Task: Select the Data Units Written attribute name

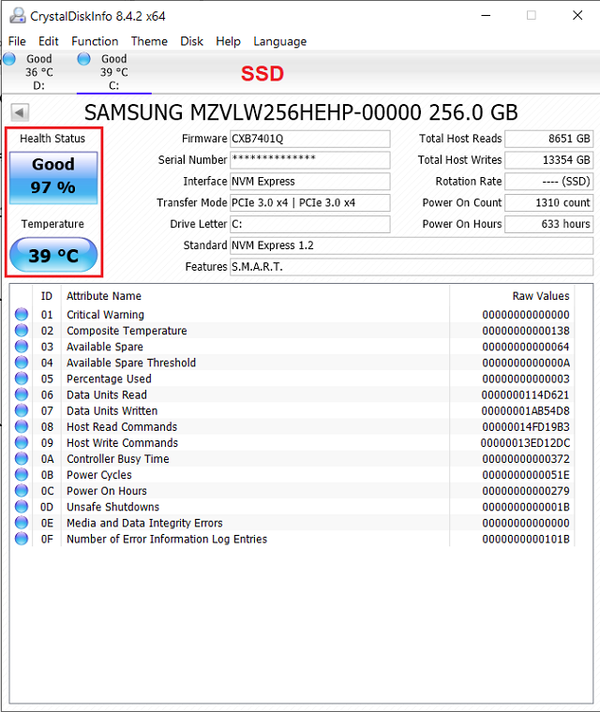Action: (x=112, y=410)
